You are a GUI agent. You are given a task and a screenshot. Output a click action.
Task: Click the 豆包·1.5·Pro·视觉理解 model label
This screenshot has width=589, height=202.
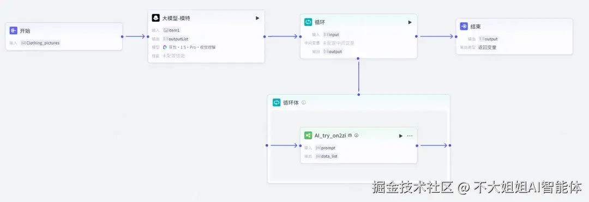[192, 47]
